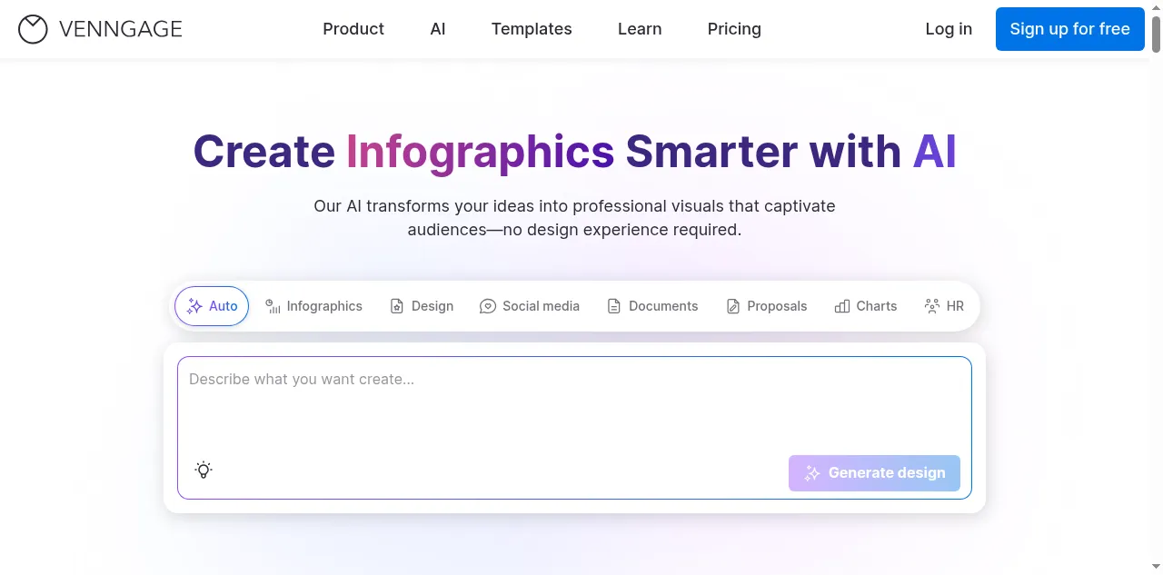This screenshot has height=575, width=1163.
Task: Click the Log in link
Action: point(949,29)
